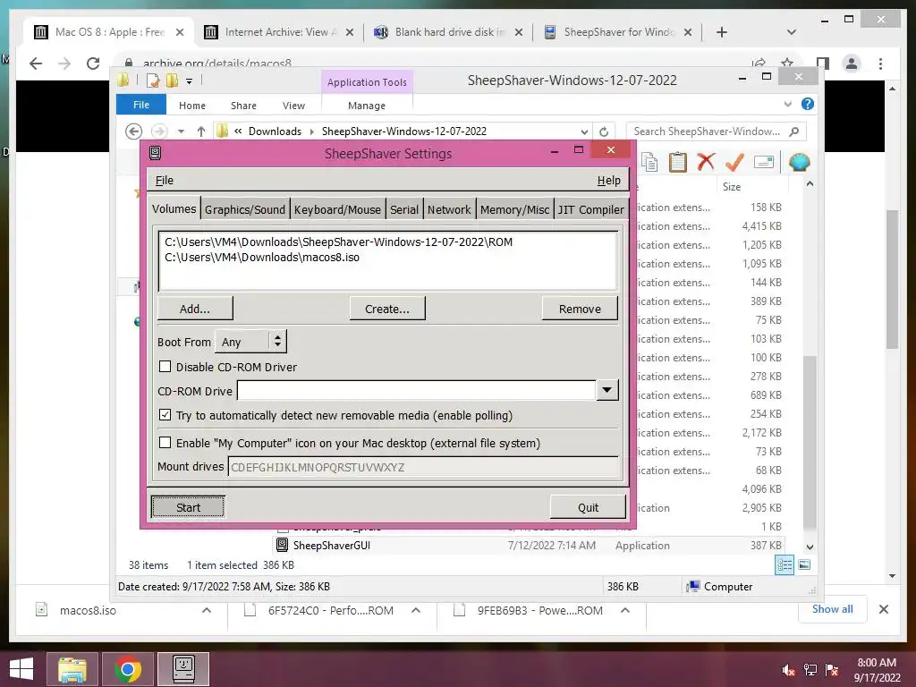Image resolution: width=916 pixels, height=687 pixels.
Task: Click the Copy icon in Explorer toolbar
Action: pyautogui.click(x=649, y=162)
